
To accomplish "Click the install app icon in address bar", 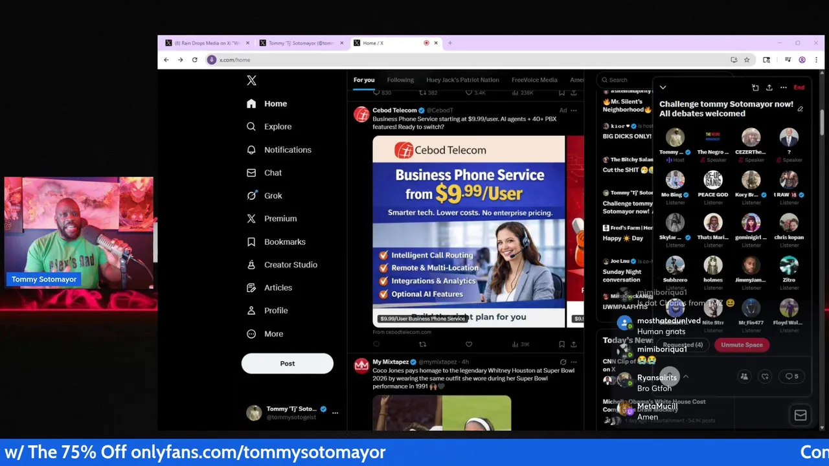I will pyautogui.click(x=734, y=60).
